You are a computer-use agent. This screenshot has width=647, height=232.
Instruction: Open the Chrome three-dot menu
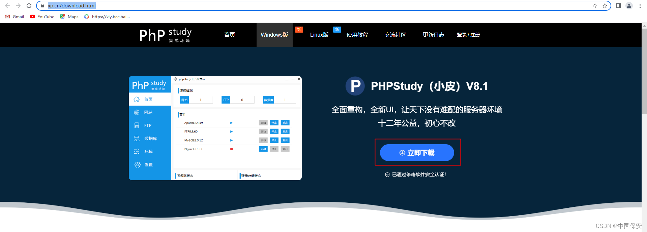point(640,6)
